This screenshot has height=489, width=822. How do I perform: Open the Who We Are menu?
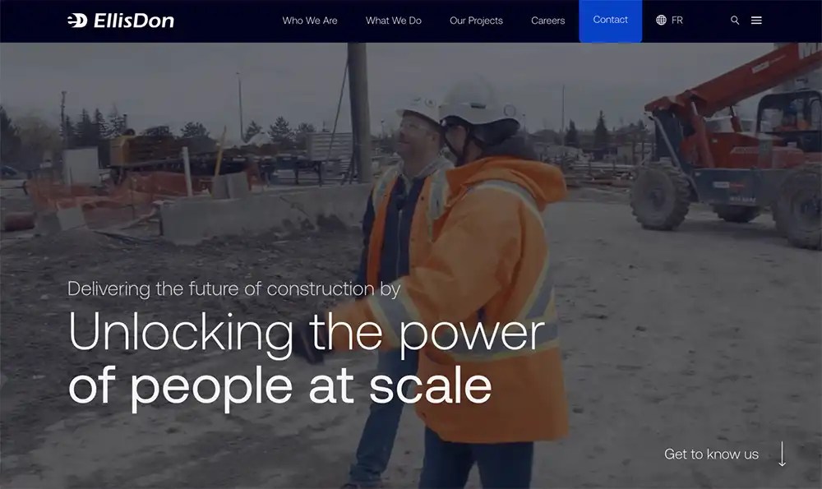click(x=310, y=21)
